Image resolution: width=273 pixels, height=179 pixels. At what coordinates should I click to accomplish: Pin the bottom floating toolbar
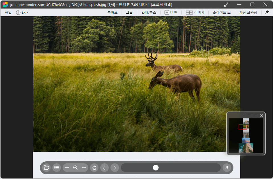[227, 168]
